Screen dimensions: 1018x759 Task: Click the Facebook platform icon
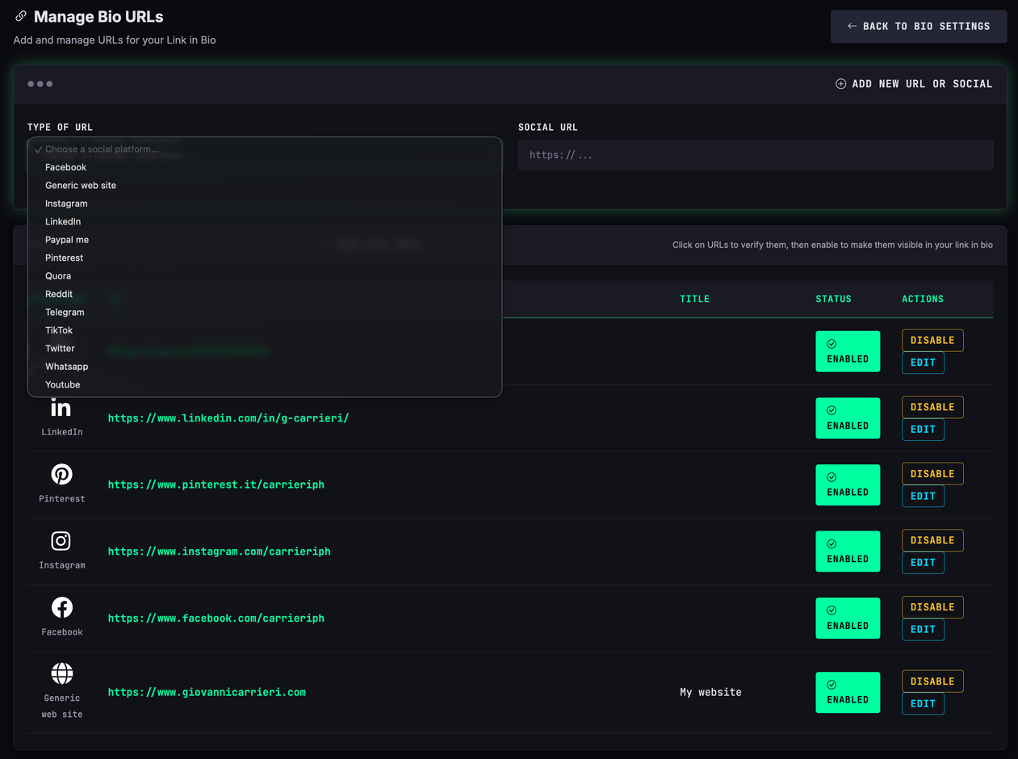[x=61, y=606]
